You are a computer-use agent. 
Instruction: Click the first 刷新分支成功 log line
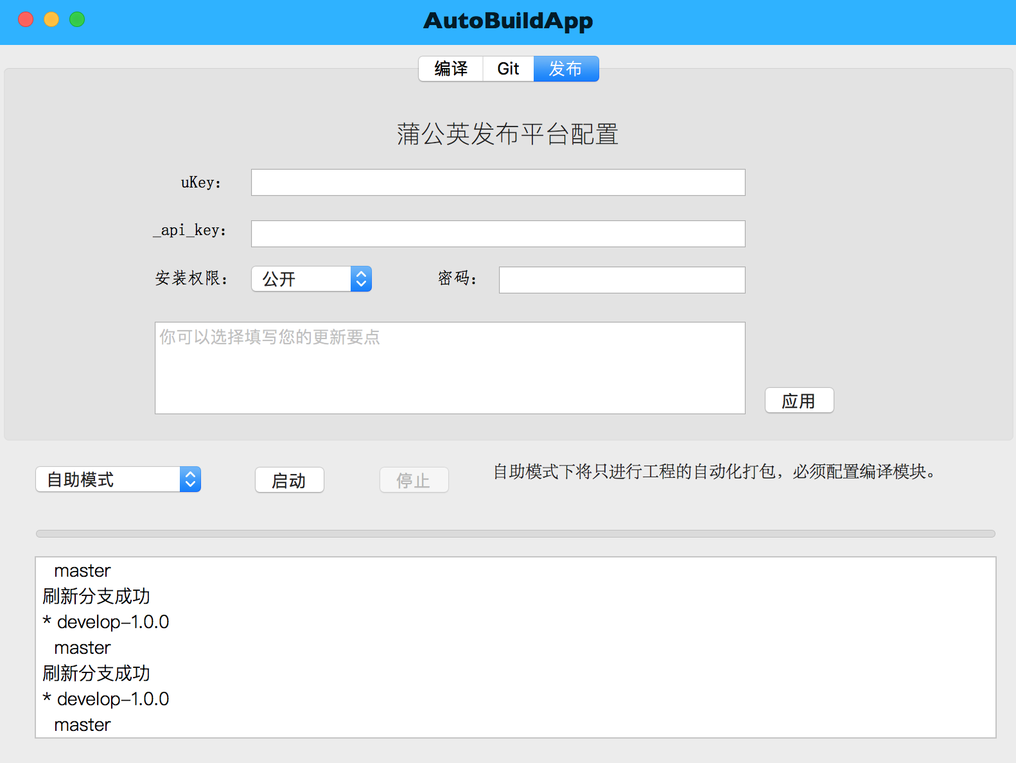[x=96, y=596]
